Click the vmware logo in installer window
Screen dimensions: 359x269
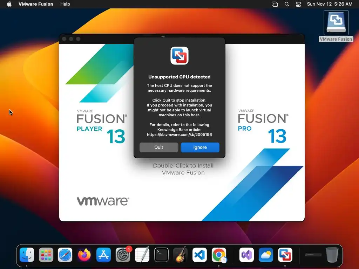click(x=103, y=201)
